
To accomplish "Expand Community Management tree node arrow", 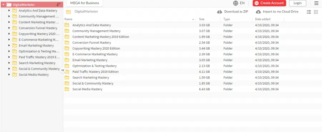I will (9, 16).
